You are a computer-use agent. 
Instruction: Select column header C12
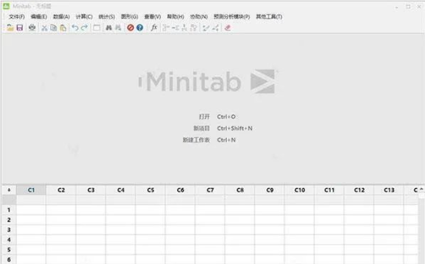[359, 190]
